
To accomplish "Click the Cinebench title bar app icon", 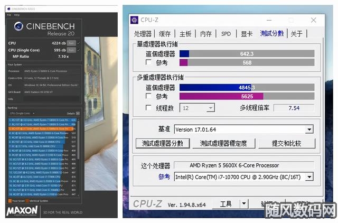I will (x=8, y=9).
